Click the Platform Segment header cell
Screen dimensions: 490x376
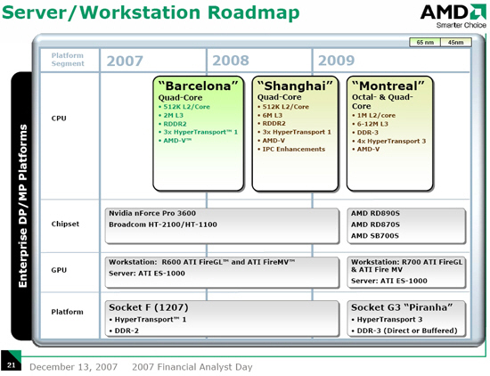pos(68,60)
